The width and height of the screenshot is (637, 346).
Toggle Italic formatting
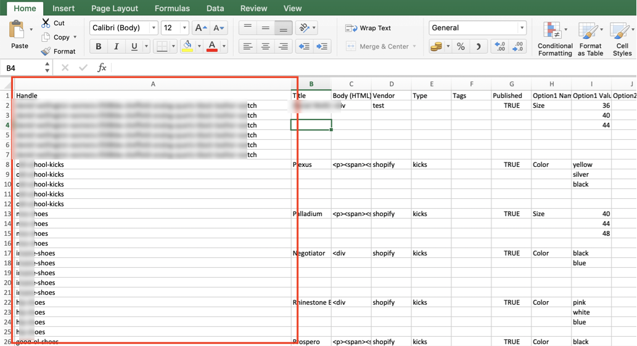pos(116,46)
